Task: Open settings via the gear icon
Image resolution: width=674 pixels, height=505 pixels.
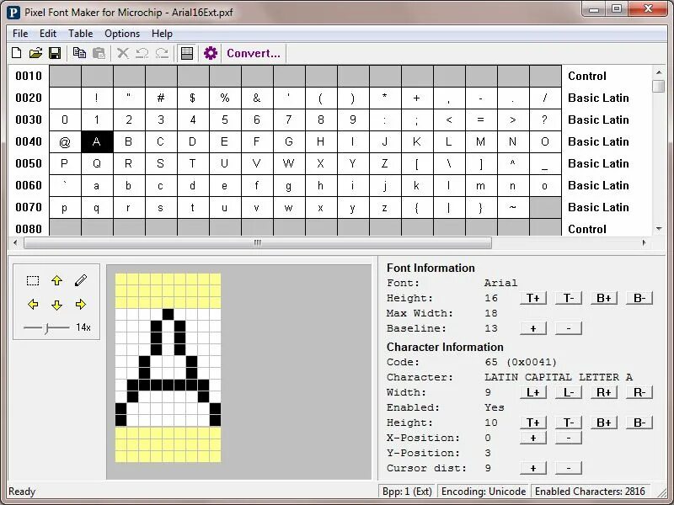Action: coord(211,52)
